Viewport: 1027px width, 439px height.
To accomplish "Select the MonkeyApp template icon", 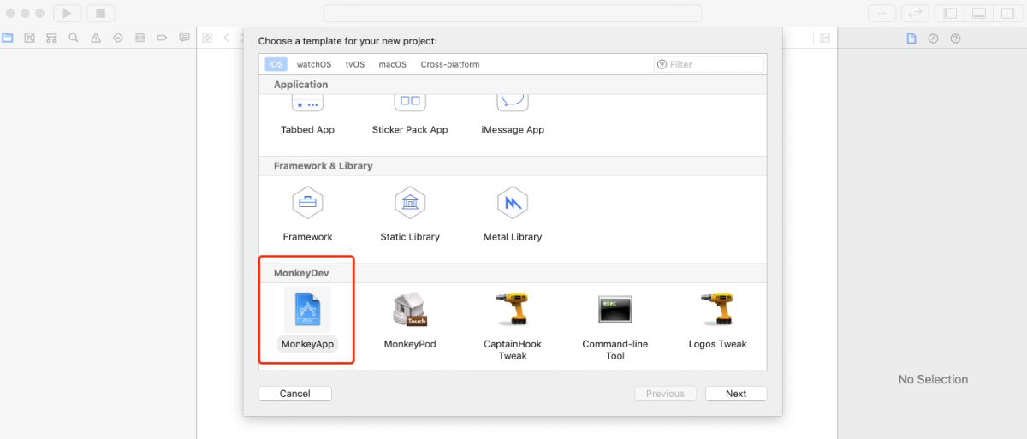I will pyautogui.click(x=307, y=310).
